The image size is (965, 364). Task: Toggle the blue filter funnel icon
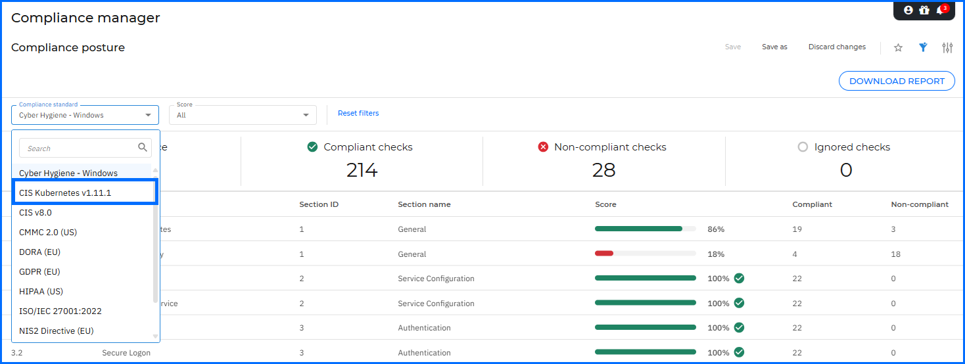[923, 47]
